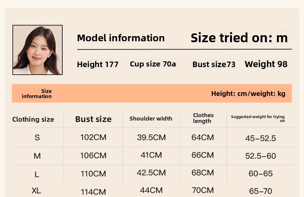Click the 66CM clothes length cell
304x197 pixels.
click(202, 155)
